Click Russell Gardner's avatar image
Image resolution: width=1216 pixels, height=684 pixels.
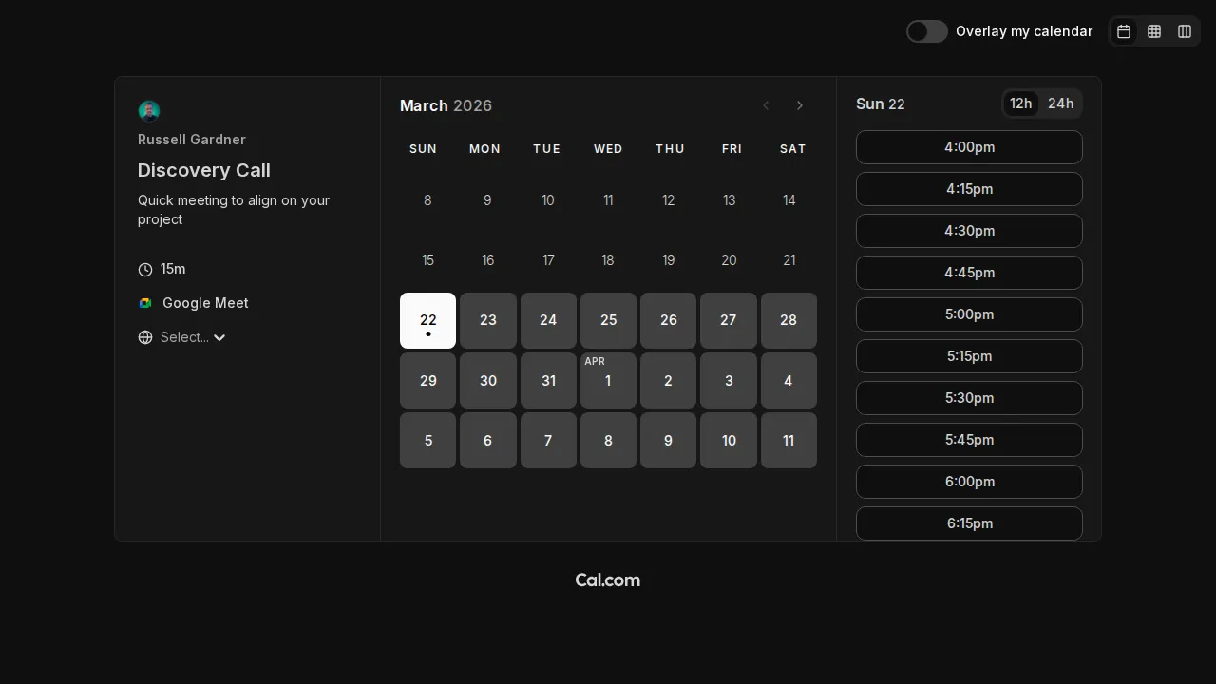tap(149, 110)
